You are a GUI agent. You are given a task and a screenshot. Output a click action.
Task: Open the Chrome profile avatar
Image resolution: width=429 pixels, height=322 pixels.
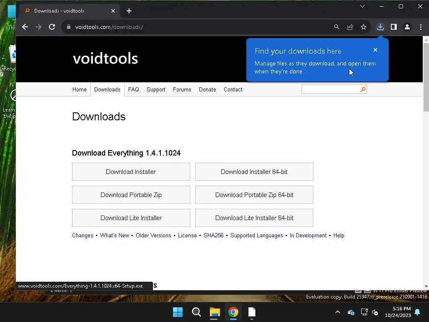point(407,27)
